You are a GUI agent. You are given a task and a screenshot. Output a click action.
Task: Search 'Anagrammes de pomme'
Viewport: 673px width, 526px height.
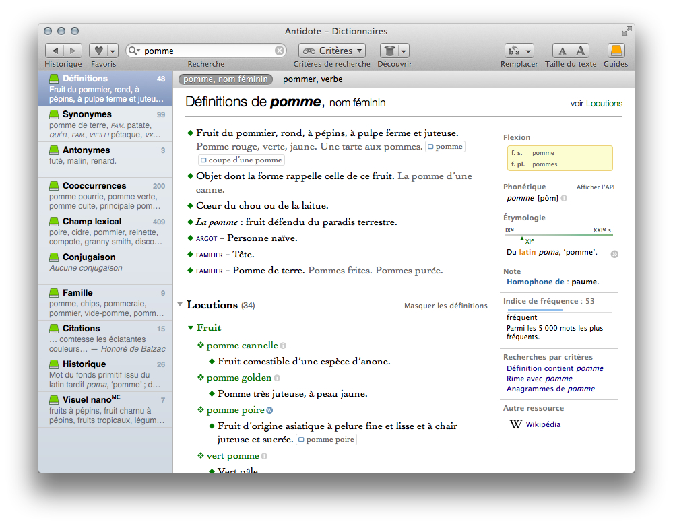(550, 389)
